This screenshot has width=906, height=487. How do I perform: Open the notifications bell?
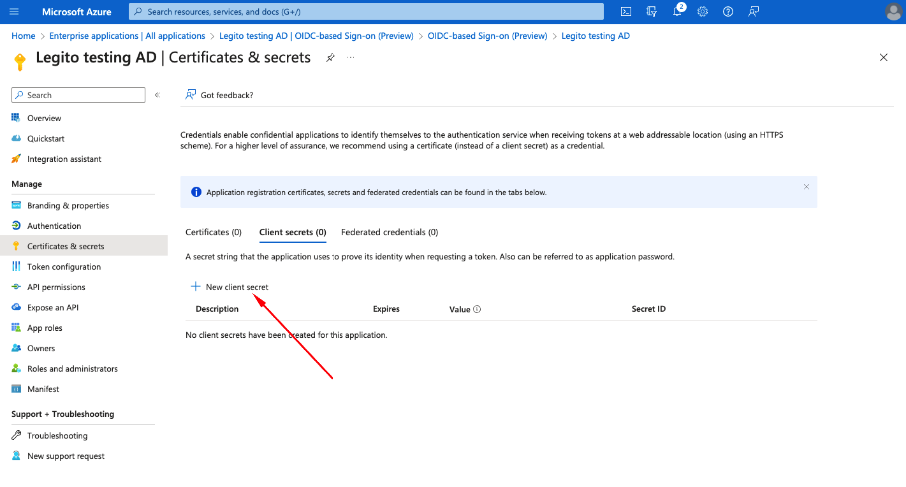(677, 11)
